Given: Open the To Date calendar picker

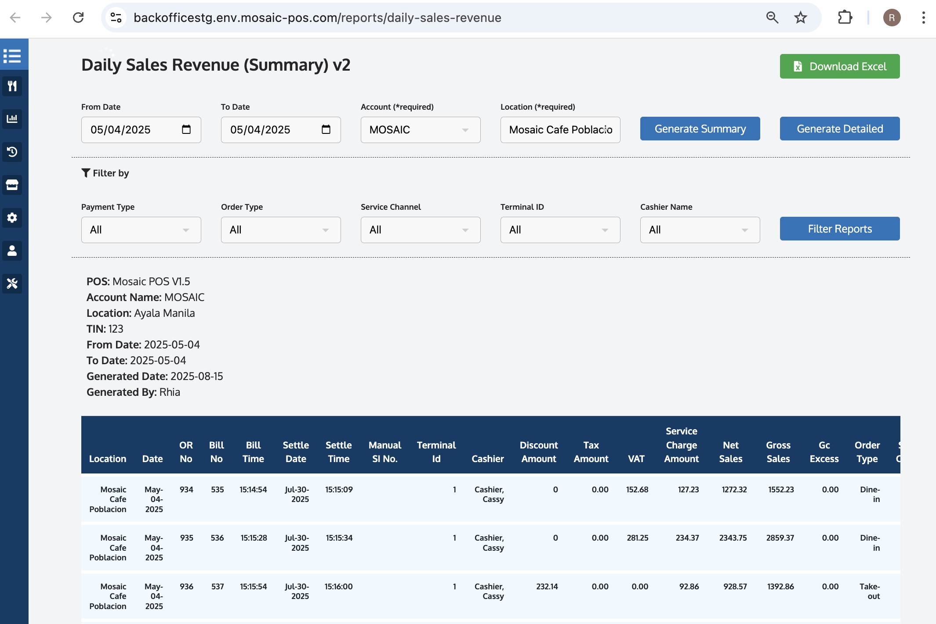Looking at the screenshot, I should [x=326, y=129].
